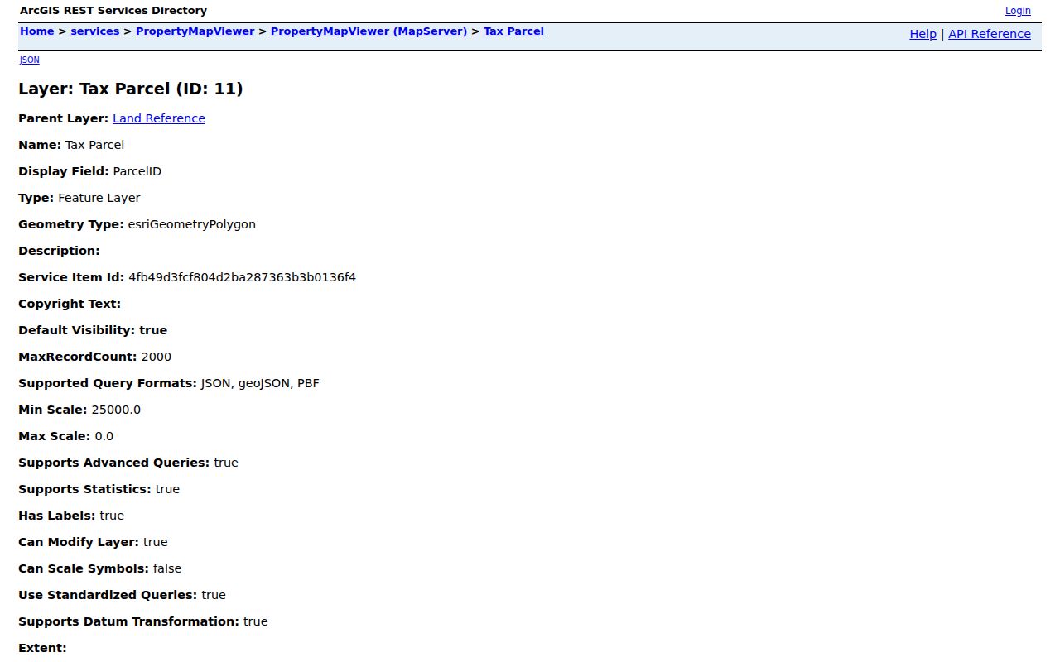Click the Supports Advanced Queries label
Viewport: 1060px width, 662px height.
point(114,463)
